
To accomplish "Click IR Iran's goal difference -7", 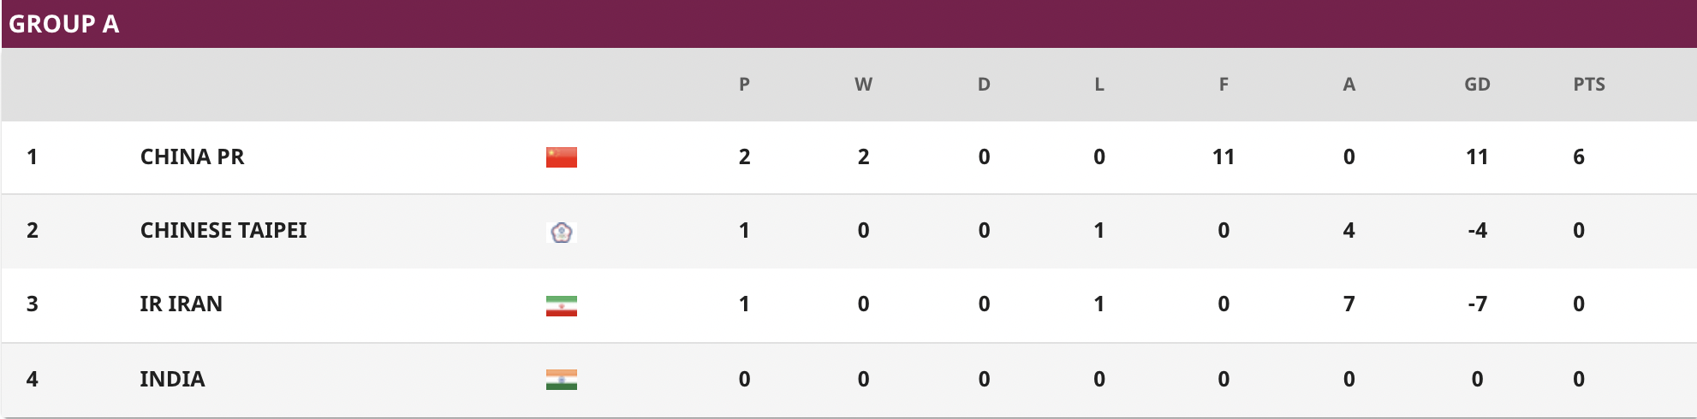I will pos(1477,304).
